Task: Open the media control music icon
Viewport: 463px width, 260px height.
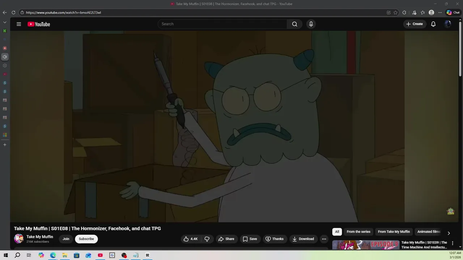Action: [414, 12]
